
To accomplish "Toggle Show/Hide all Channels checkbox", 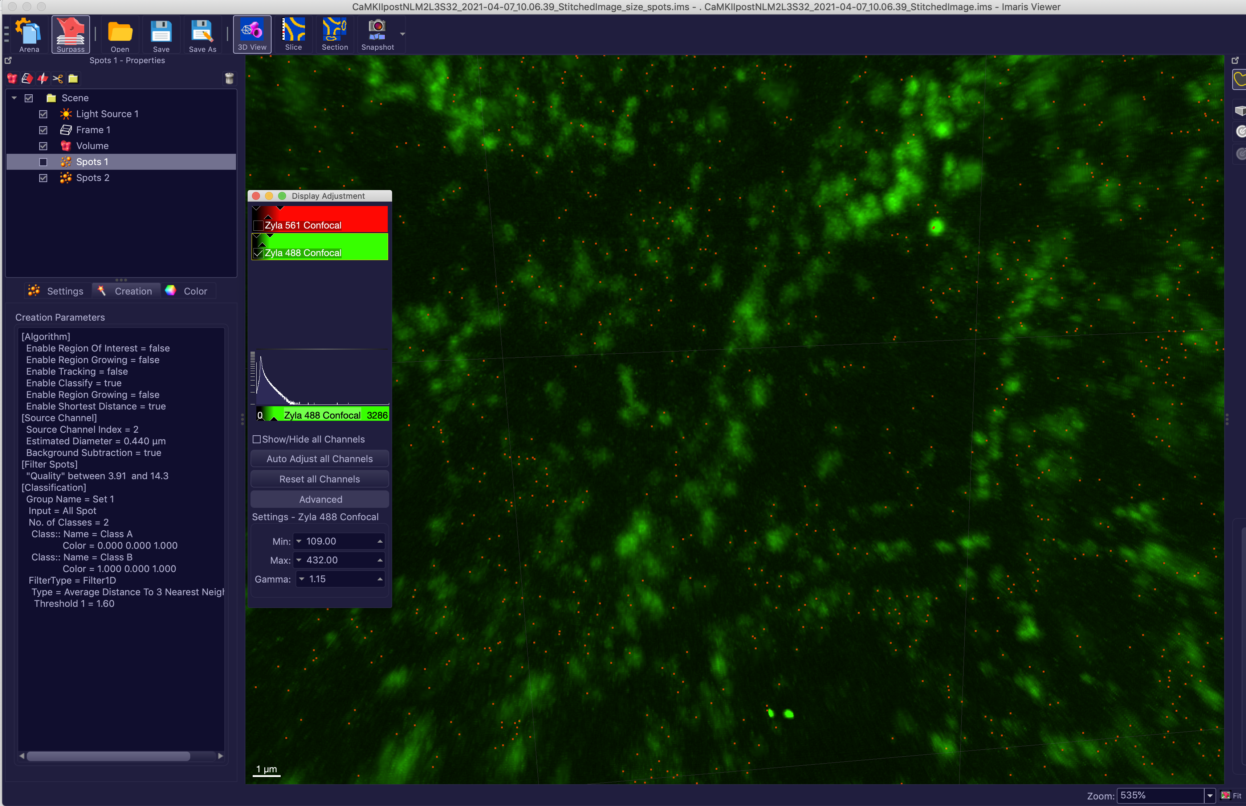I will click(257, 439).
